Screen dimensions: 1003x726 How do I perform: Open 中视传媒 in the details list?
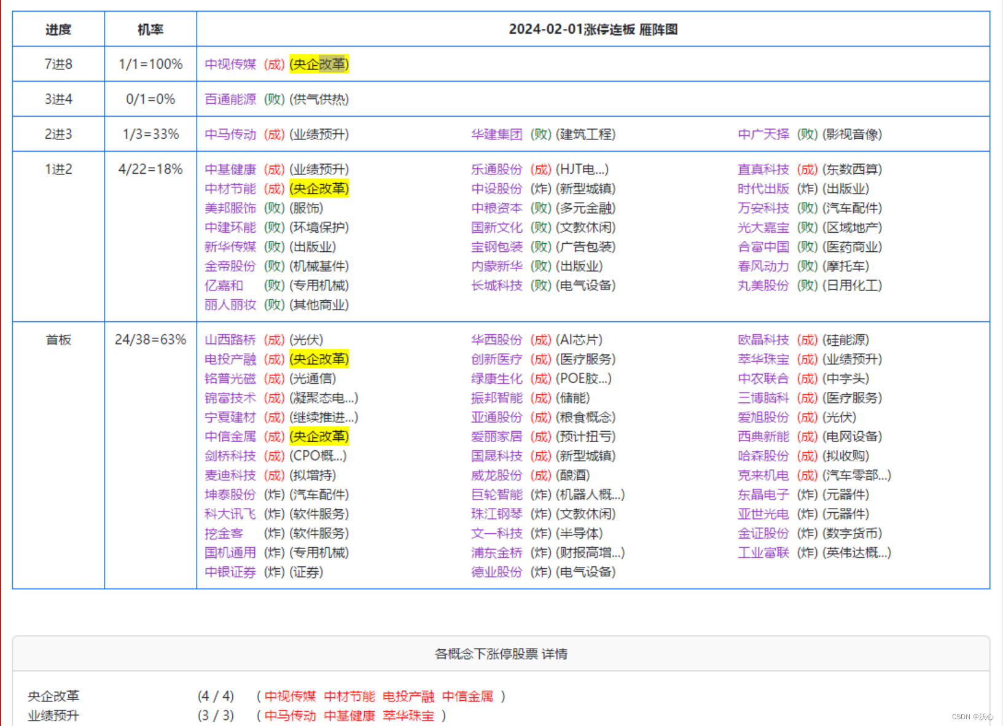[x=290, y=696]
